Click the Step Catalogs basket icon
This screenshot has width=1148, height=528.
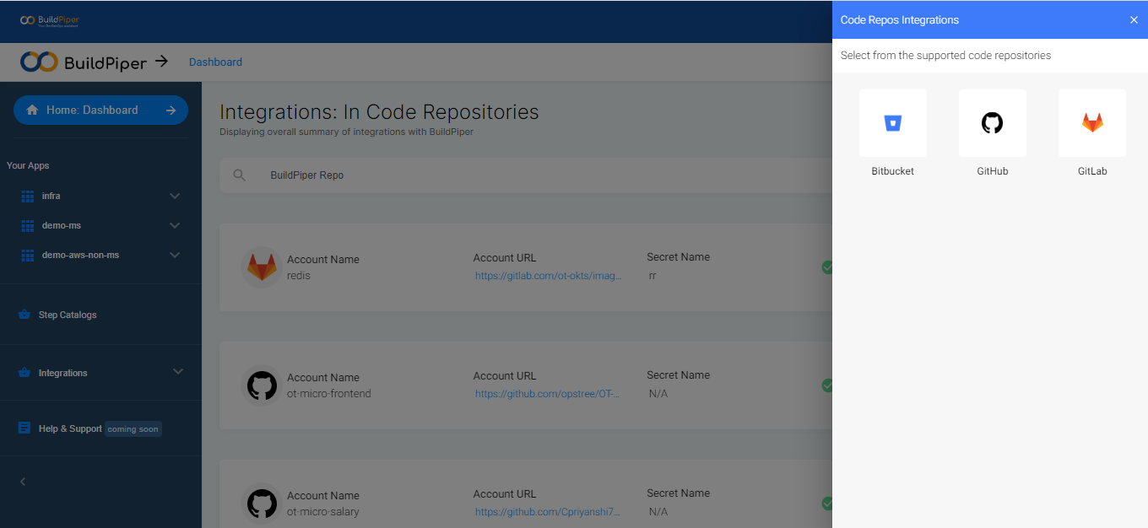click(x=24, y=315)
